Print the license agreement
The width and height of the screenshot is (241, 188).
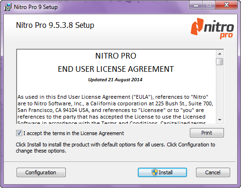pos(207,133)
